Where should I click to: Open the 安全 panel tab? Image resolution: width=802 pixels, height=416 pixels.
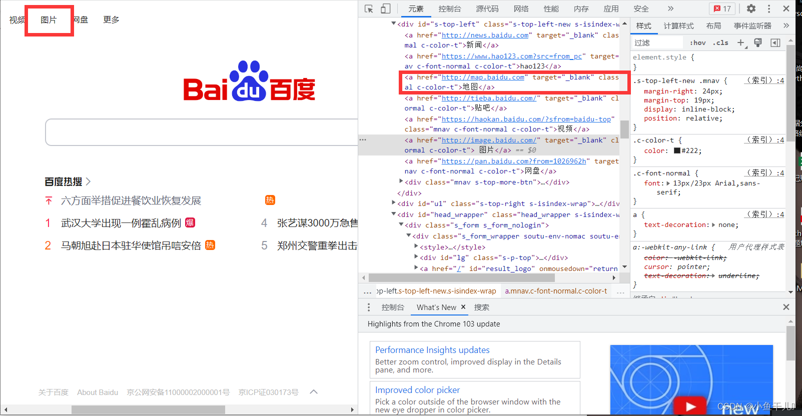coord(641,8)
